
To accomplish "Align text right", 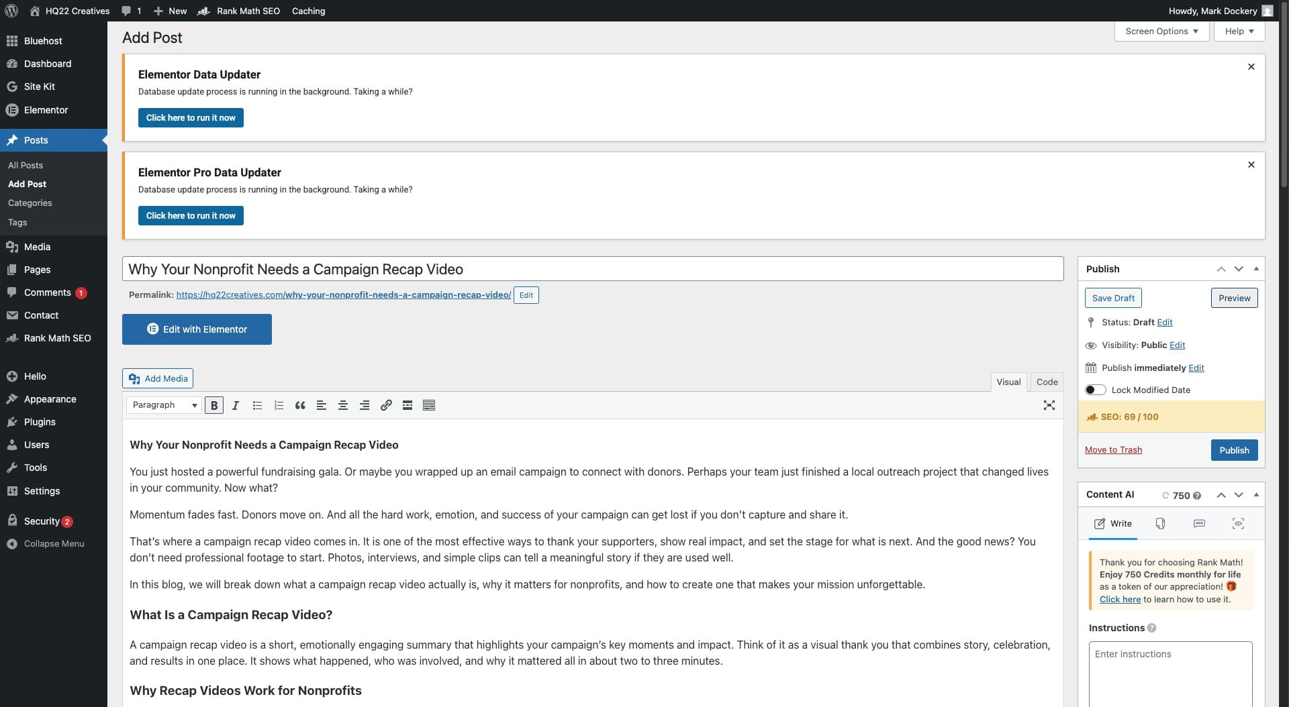I will [365, 405].
